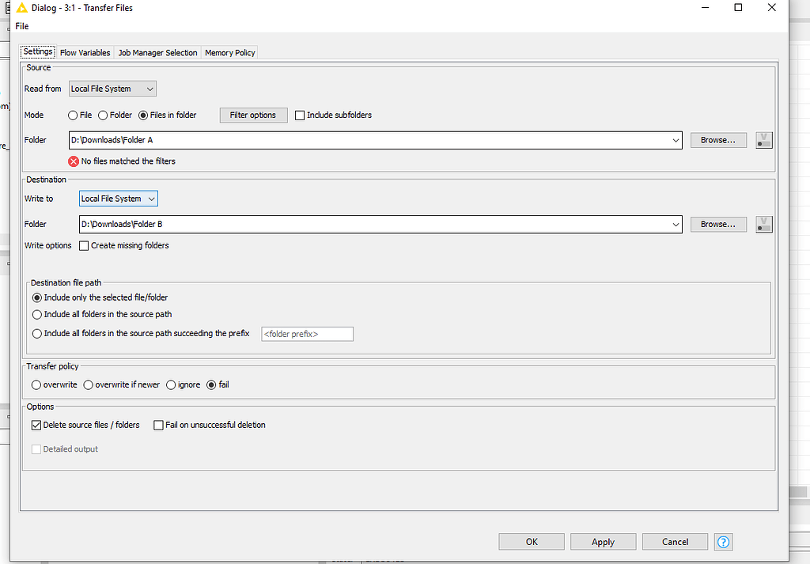The width and height of the screenshot is (810, 564).
Task: Apply the current dialog settings
Action: click(x=603, y=541)
